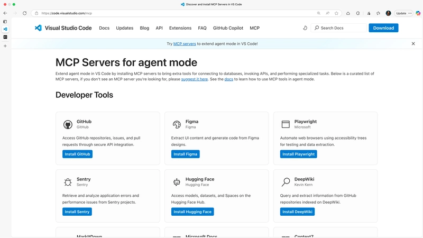Click the Search Docs input field
Screen dimensions: 423x238
[339, 28]
